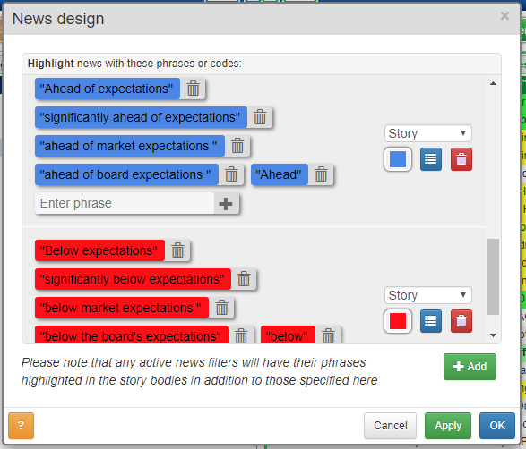Remove "significantly ahead of expectations" via trash icon

(260, 117)
